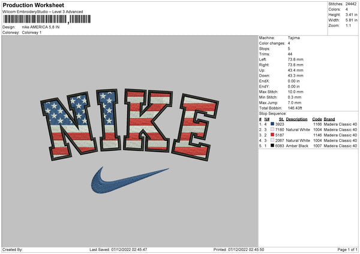Click 'Madeira Classic 40' in the 3923 row
The image size is (360, 254).
(340, 124)
